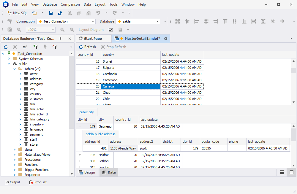The image size is (297, 194).
Task: Click the align lefts layout icon
Action: (196, 21)
